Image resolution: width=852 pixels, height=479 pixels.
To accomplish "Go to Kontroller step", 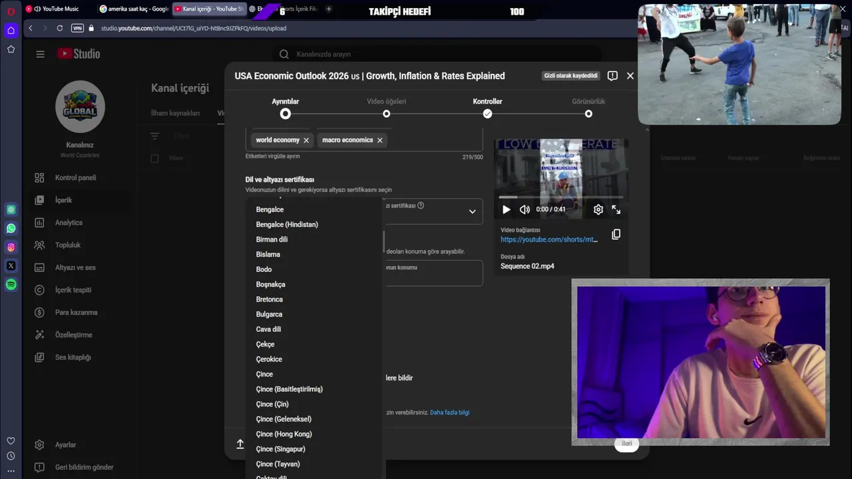I will [487, 108].
